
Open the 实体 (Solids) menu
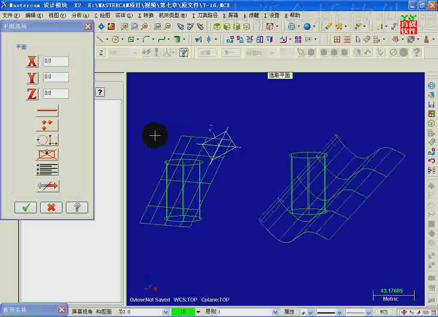point(124,15)
